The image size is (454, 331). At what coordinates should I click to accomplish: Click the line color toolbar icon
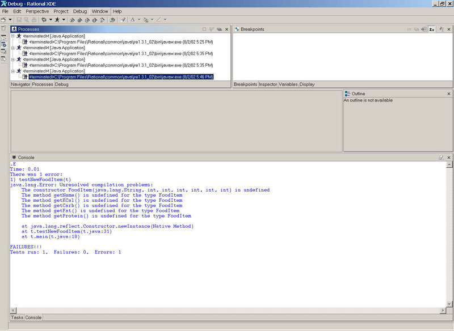tap(159, 20)
